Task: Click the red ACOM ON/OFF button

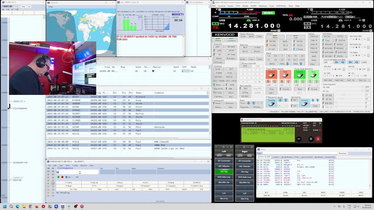Action: pos(318,139)
